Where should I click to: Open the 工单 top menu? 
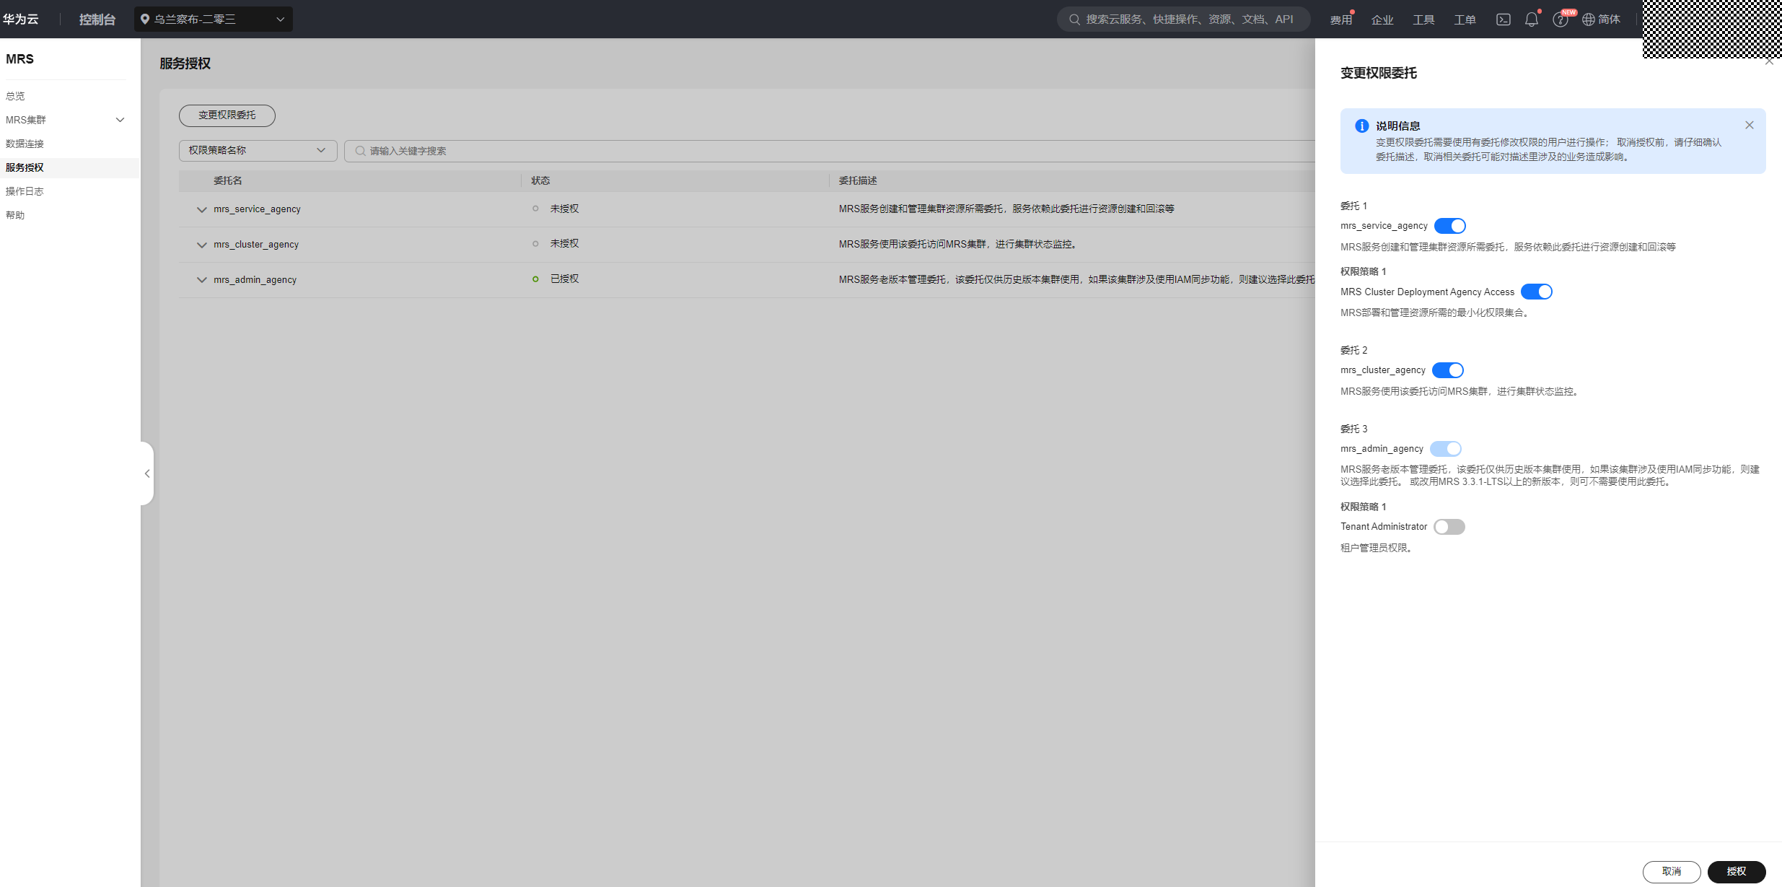click(1465, 20)
